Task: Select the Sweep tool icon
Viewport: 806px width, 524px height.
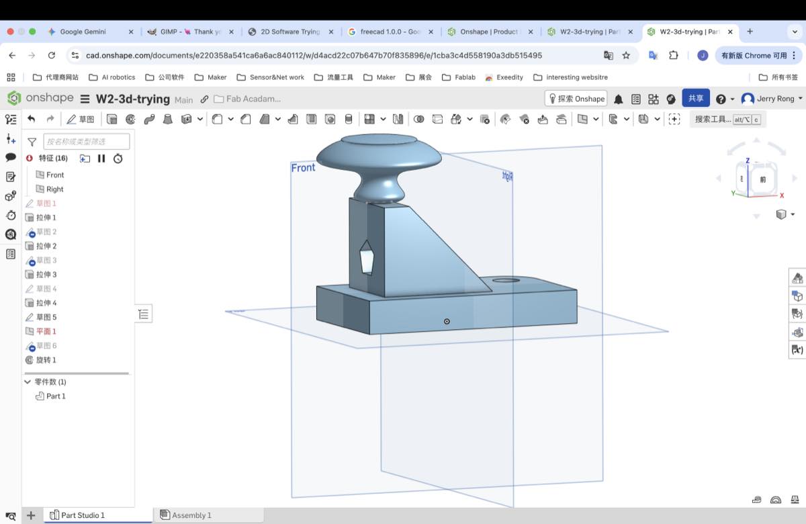Action: [x=149, y=119]
